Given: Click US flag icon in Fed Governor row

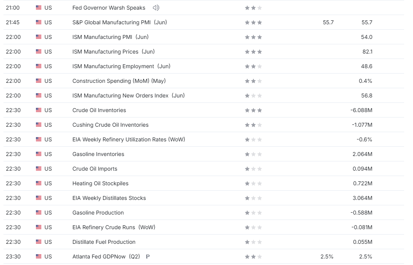Looking at the screenshot, I should pos(39,8).
